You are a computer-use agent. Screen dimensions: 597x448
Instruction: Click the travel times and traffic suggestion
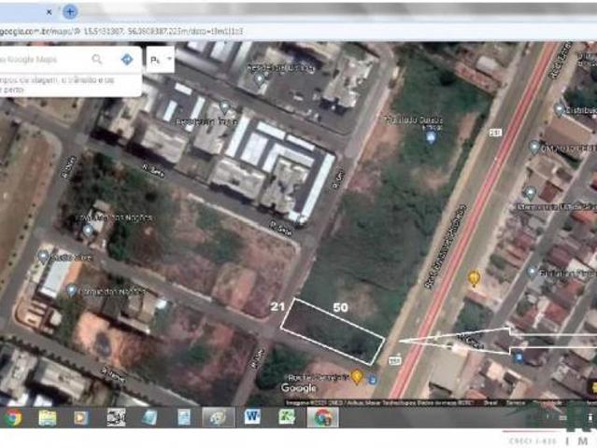[x=57, y=85]
